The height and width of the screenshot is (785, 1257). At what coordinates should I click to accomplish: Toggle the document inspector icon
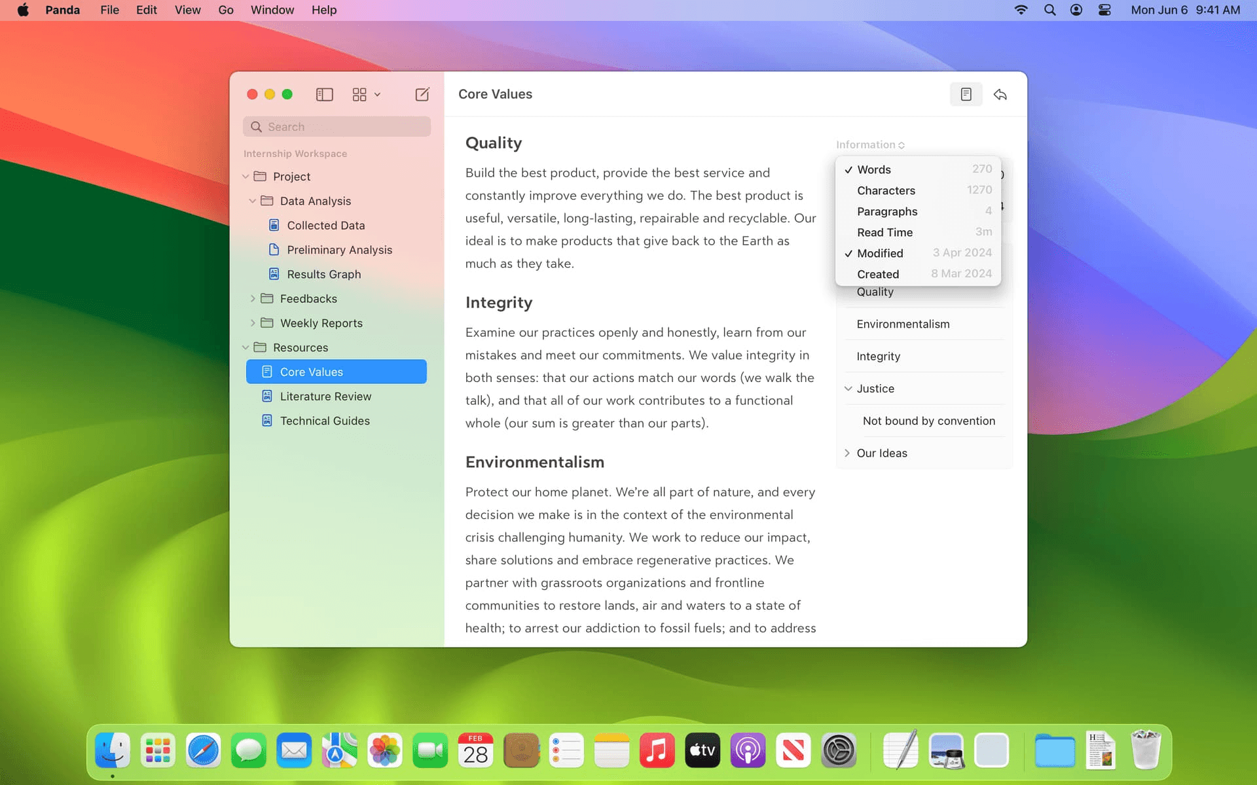point(966,95)
